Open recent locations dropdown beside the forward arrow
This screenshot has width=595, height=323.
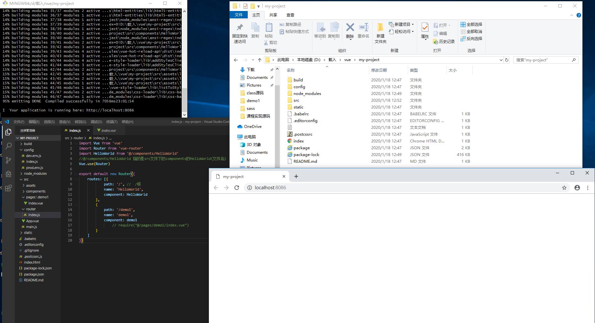252,60
